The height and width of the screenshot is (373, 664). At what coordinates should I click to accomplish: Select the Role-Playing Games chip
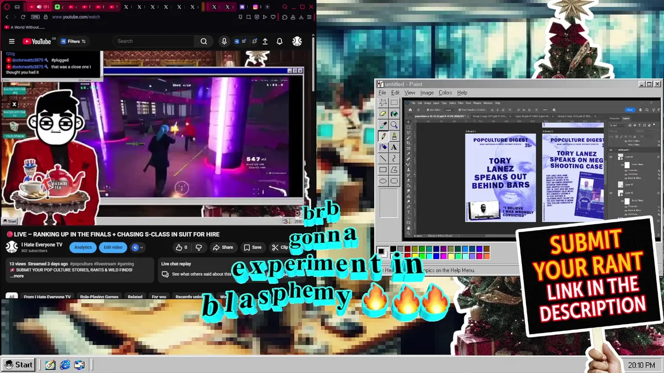point(99,297)
